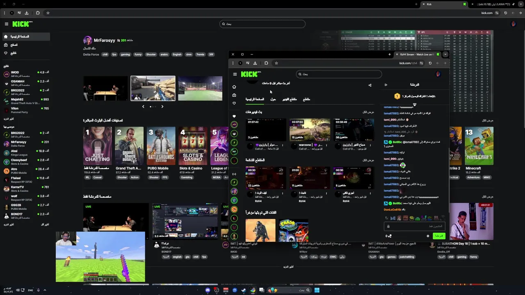Bookmark page with star in back window
The image size is (525, 295).
pos(48,13)
